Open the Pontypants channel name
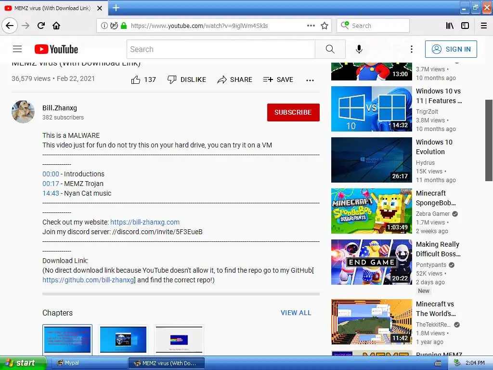Image resolution: width=493 pixels, height=370 pixels. tap(431, 265)
